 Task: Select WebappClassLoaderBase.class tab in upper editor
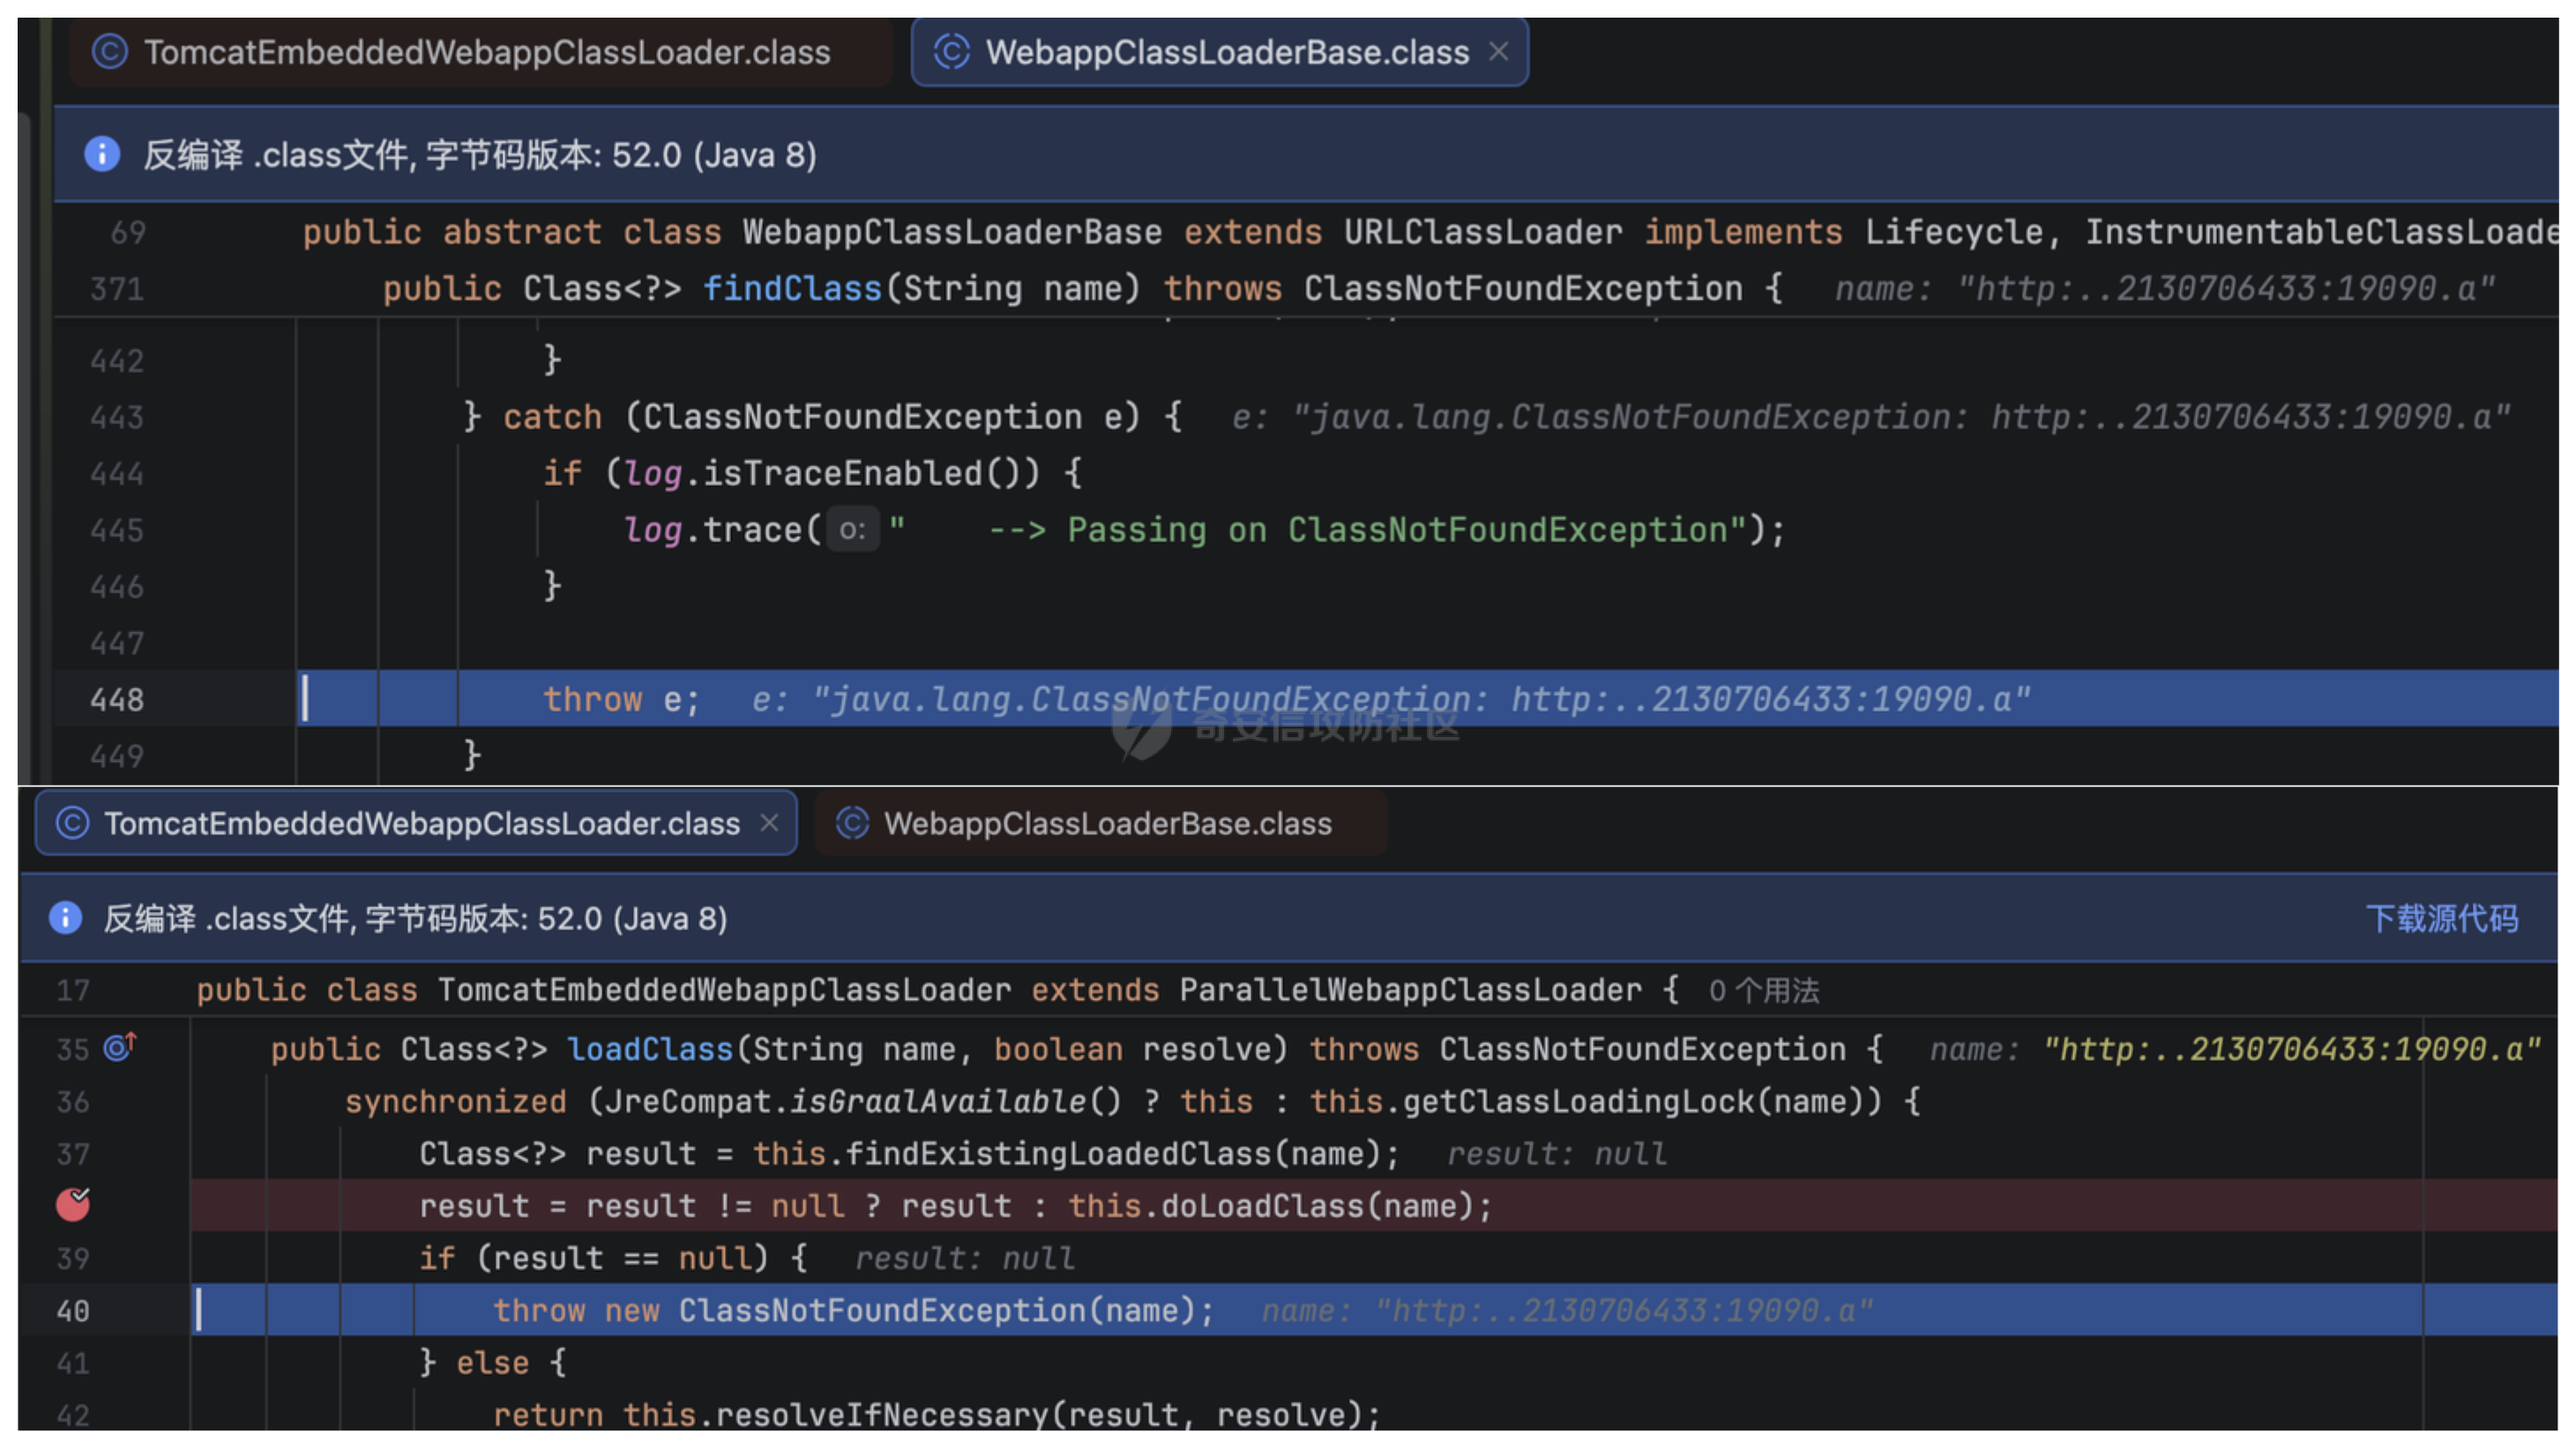1218,52
